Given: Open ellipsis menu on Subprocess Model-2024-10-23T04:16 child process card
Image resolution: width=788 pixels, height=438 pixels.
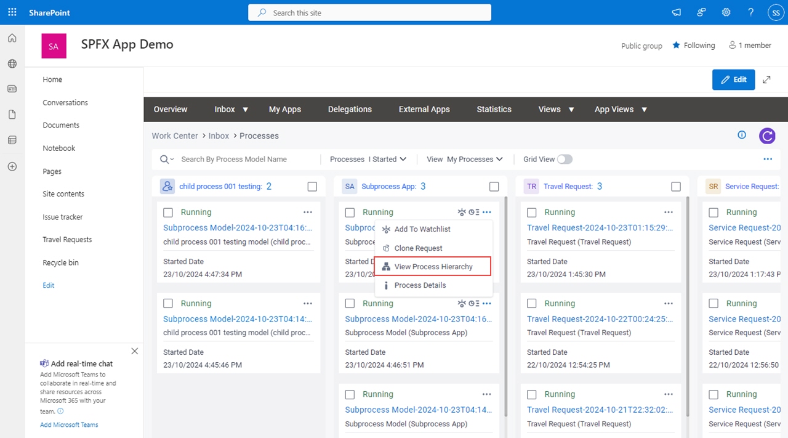Looking at the screenshot, I should pos(308,212).
